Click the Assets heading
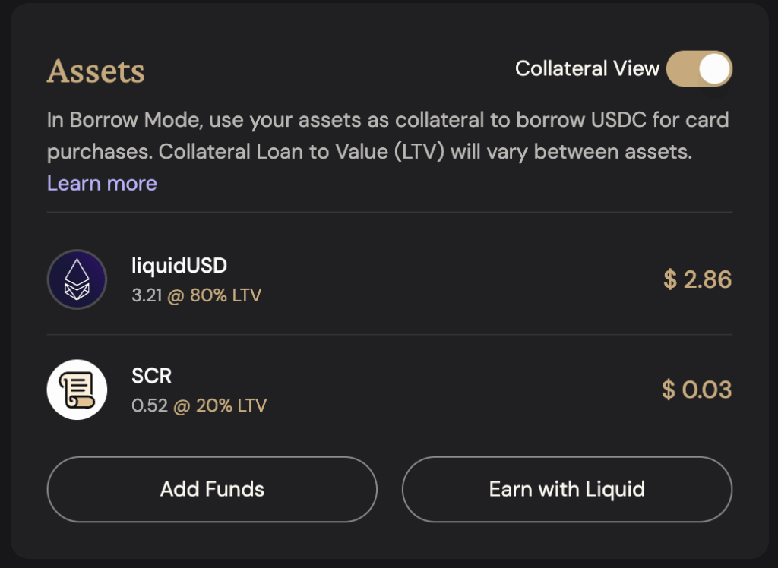The height and width of the screenshot is (568, 778). [x=96, y=71]
